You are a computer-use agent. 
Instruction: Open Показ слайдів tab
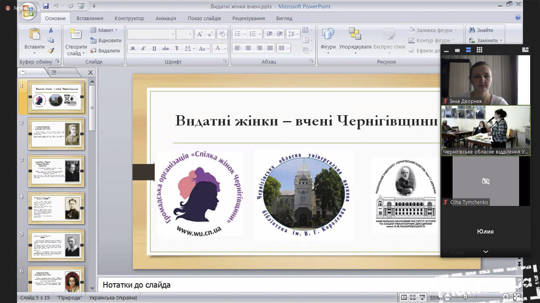click(x=204, y=18)
